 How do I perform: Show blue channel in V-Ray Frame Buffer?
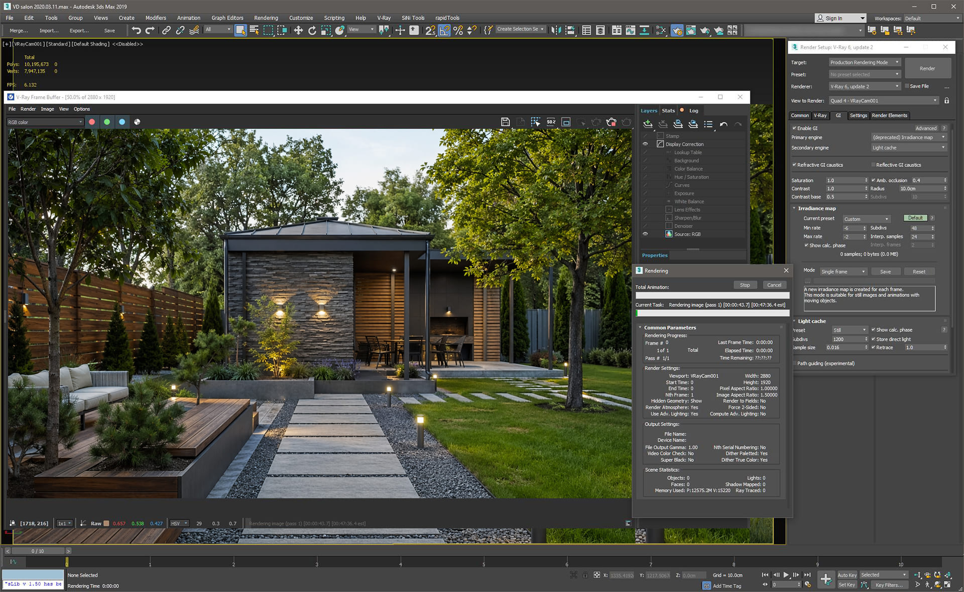122,122
